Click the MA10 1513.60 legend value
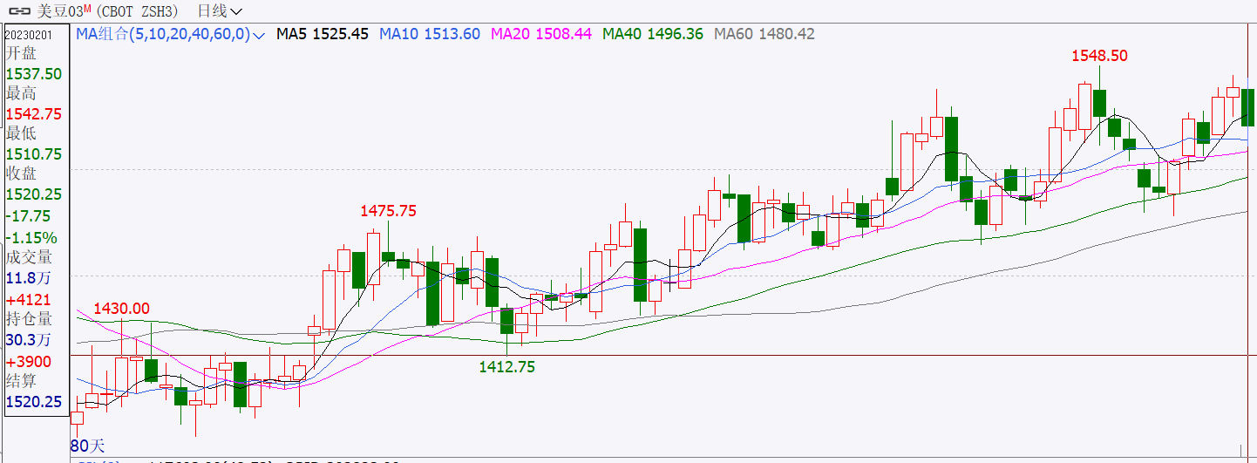The width and height of the screenshot is (1257, 463). [x=430, y=34]
